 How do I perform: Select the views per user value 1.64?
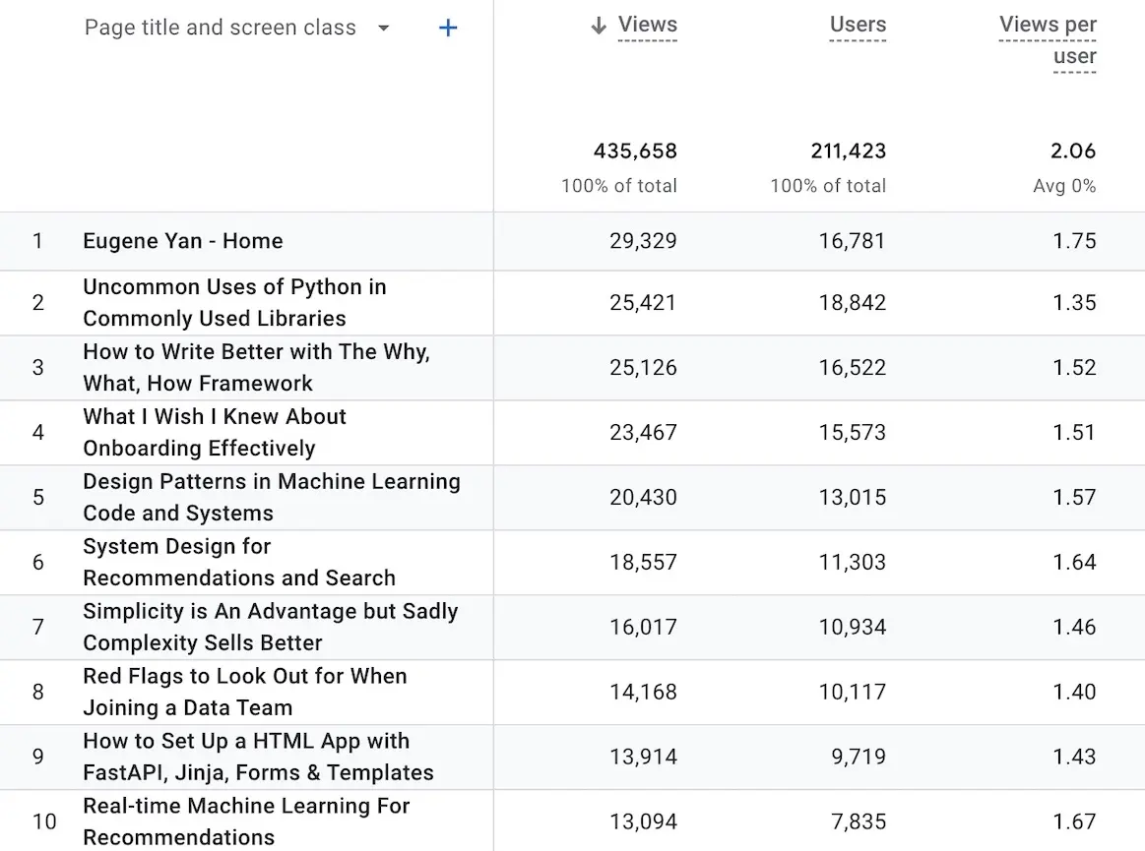[1074, 562]
